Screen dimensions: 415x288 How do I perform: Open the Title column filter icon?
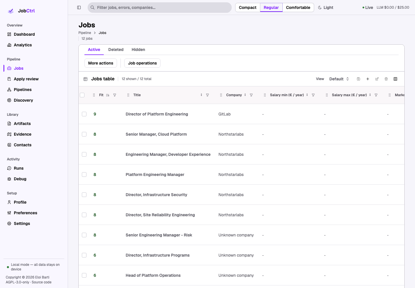pyautogui.click(x=207, y=95)
